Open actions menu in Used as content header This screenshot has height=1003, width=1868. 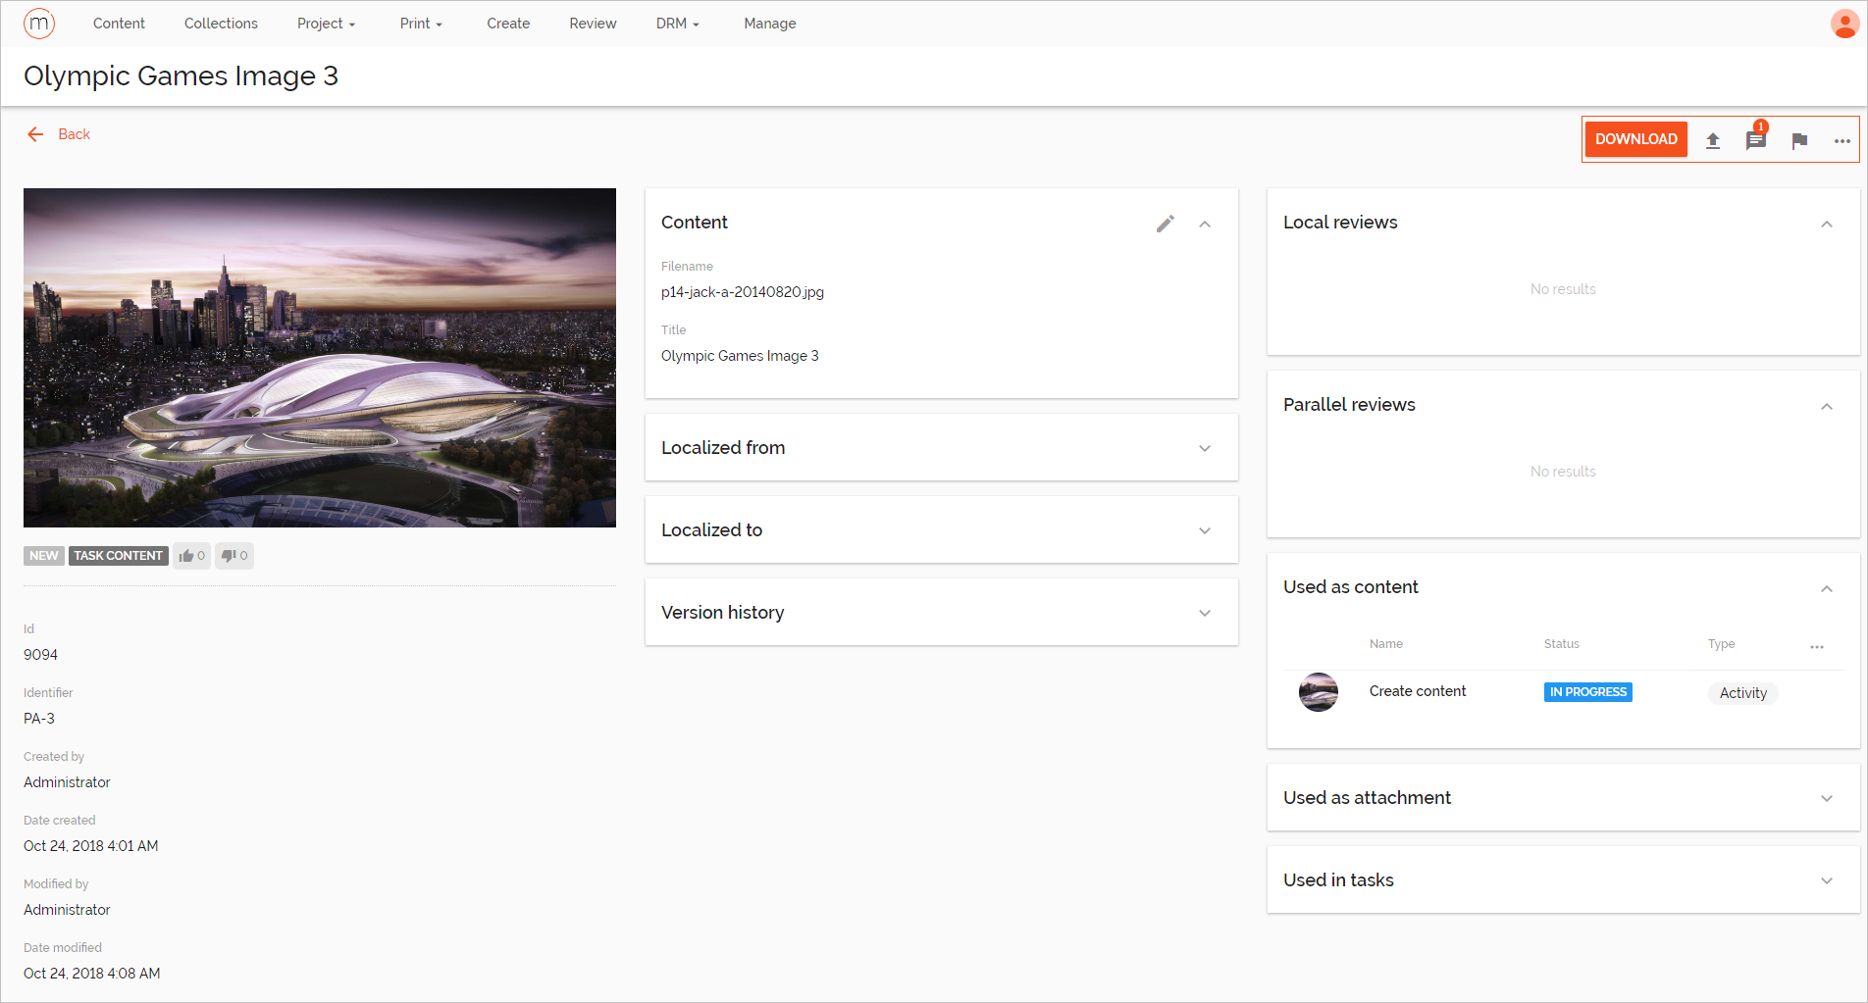1816,647
